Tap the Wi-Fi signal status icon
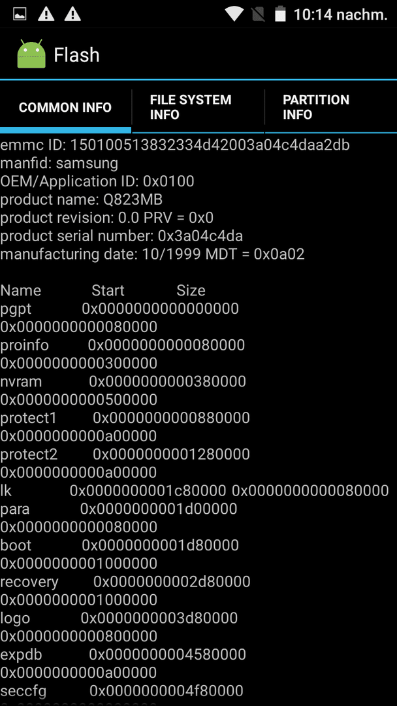The image size is (397, 706). tap(234, 14)
